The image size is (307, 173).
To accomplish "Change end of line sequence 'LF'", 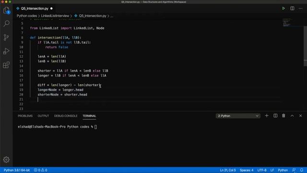I will [272, 170].
